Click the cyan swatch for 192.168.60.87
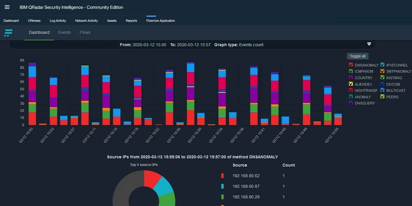Image resolution: width=412 pixels, height=206 pixels. click(x=222, y=186)
